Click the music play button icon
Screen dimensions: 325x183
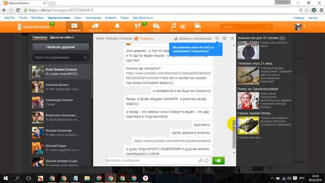(x=183, y=26)
